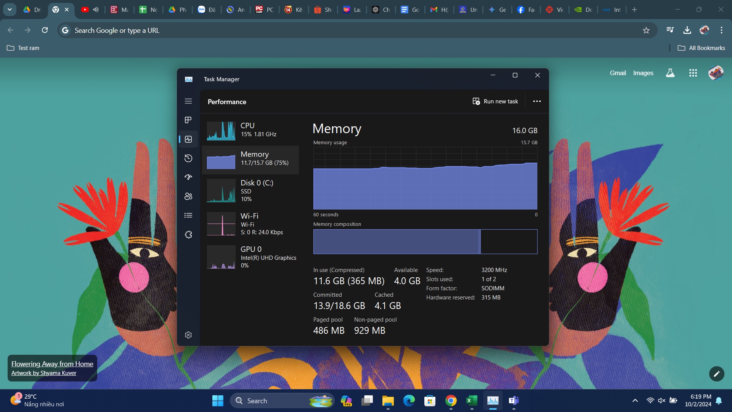This screenshot has height=412, width=732.
Task: Show hidden system tray icons chevron
Action: point(635,401)
